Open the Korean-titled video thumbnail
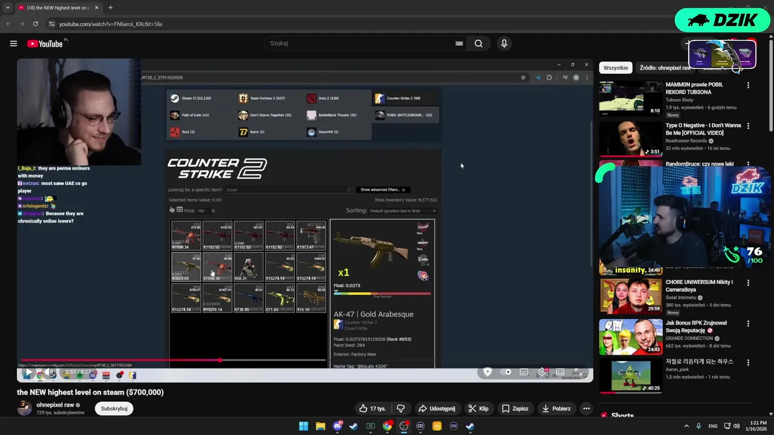The image size is (774, 435). tap(630, 376)
